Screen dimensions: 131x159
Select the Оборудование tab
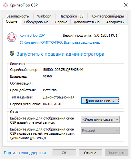[36, 22]
